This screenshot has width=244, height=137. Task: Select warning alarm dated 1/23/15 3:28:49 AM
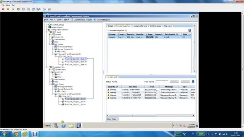(151, 90)
